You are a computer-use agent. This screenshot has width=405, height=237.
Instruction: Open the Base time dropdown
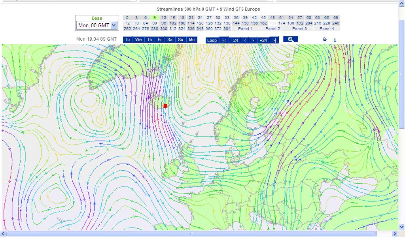(x=114, y=25)
